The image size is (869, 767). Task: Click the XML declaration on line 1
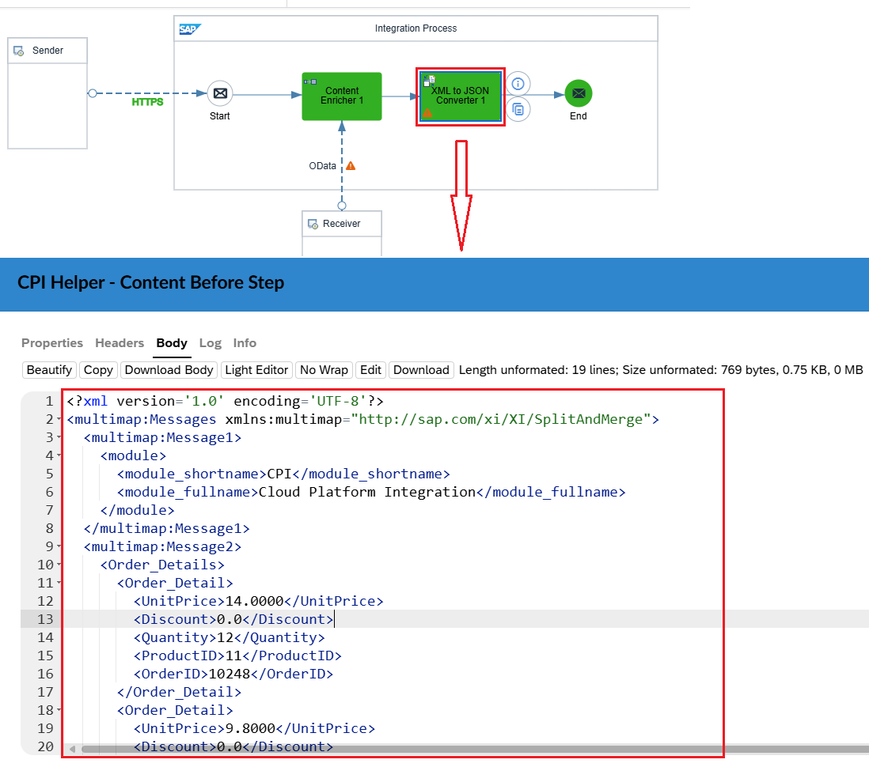pos(225,402)
